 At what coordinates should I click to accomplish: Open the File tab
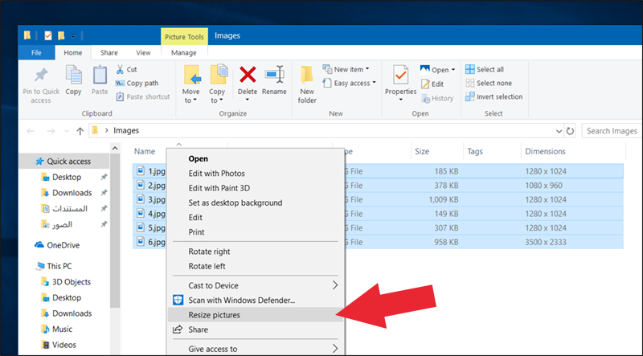pos(36,52)
